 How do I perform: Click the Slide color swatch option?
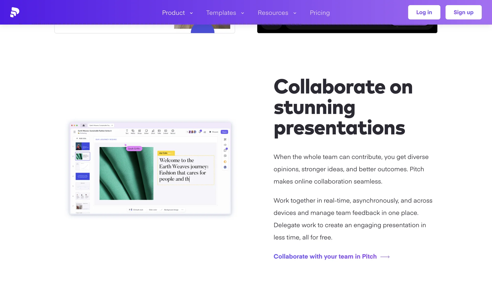click(x=152, y=210)
